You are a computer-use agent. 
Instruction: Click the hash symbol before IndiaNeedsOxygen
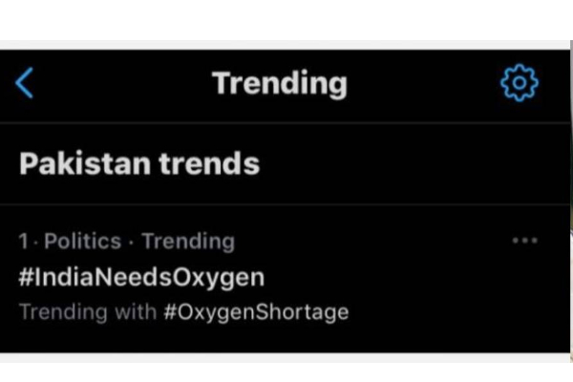click(x=26, y=277)
